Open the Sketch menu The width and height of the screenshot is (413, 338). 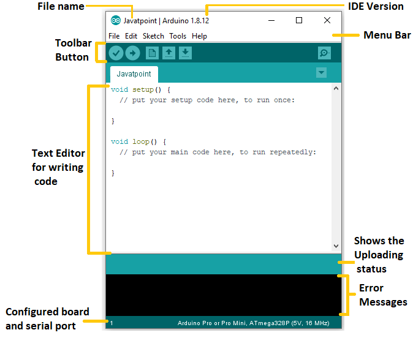coord(153,36)
